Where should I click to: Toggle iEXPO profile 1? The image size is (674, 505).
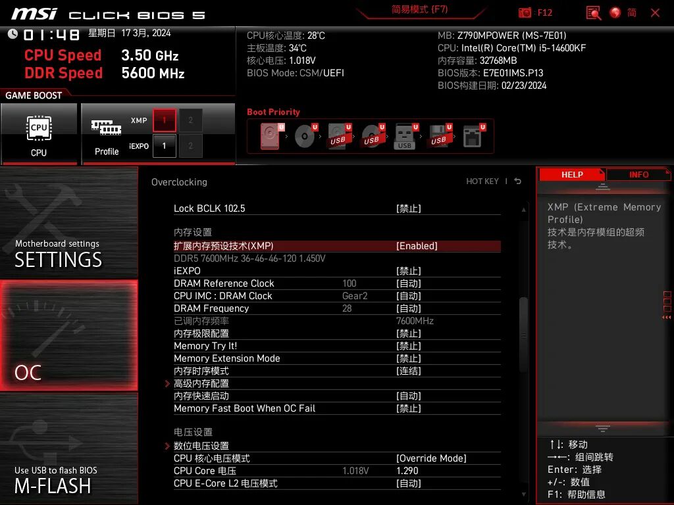pos(164,146)
